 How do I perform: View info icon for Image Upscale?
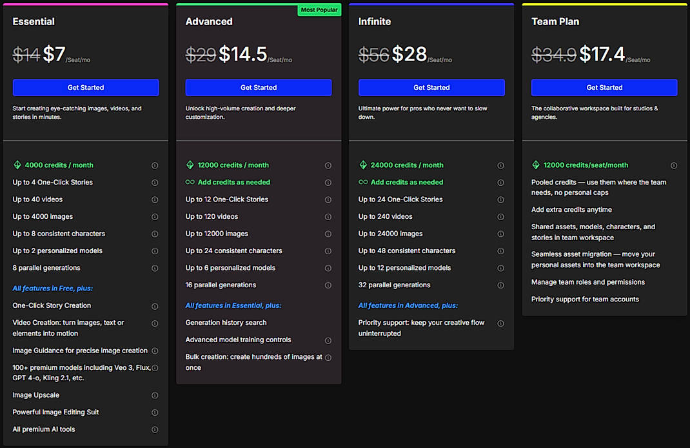[x=155, y=396]
